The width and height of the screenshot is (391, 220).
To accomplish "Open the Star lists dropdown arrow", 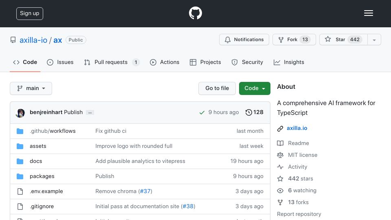I will click(374, 40).
